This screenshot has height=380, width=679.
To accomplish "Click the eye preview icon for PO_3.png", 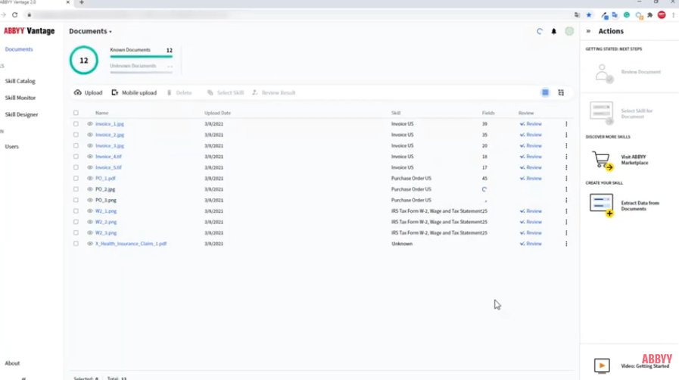I will (89, 200).
